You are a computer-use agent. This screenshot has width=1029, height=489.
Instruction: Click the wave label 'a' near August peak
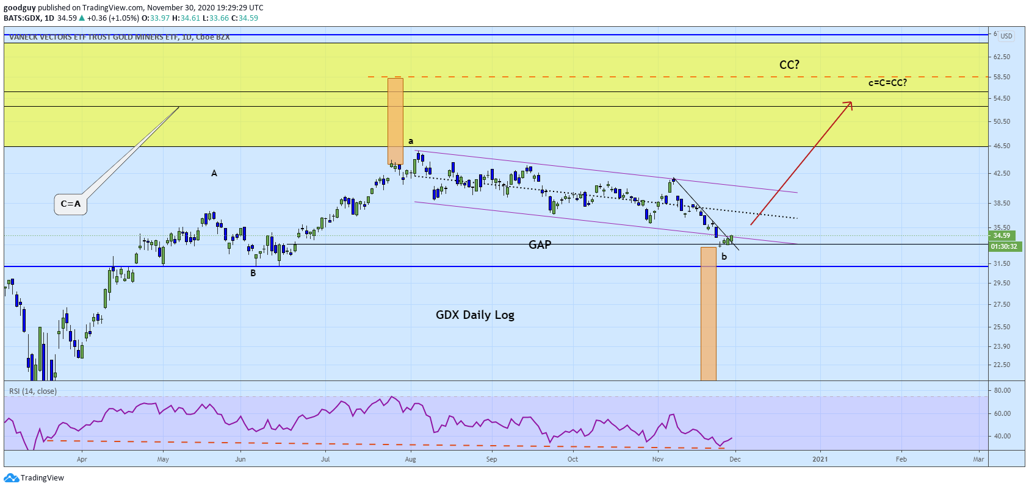pyautogui.click(x=411, y=141)
